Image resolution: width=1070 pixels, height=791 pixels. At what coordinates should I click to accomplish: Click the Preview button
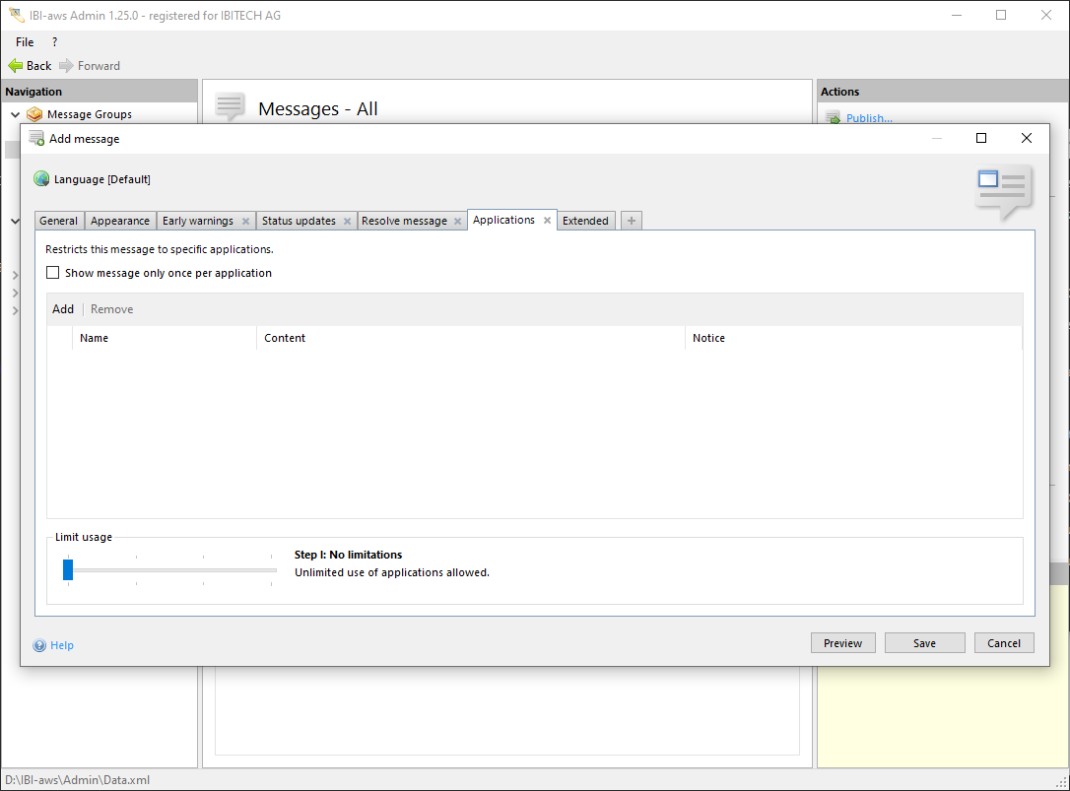[842, 643]
